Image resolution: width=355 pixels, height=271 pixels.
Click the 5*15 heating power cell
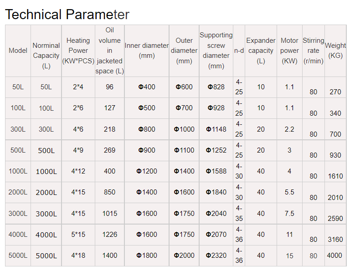click(78, 234)
